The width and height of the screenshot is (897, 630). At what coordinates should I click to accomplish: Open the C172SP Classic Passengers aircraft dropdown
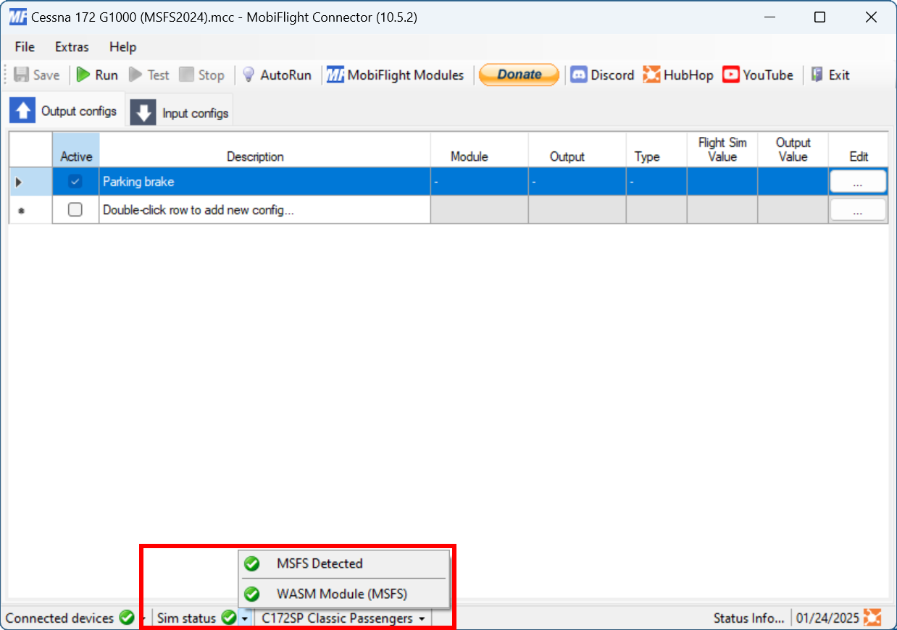pyautogui.click(x=422, y=618)
